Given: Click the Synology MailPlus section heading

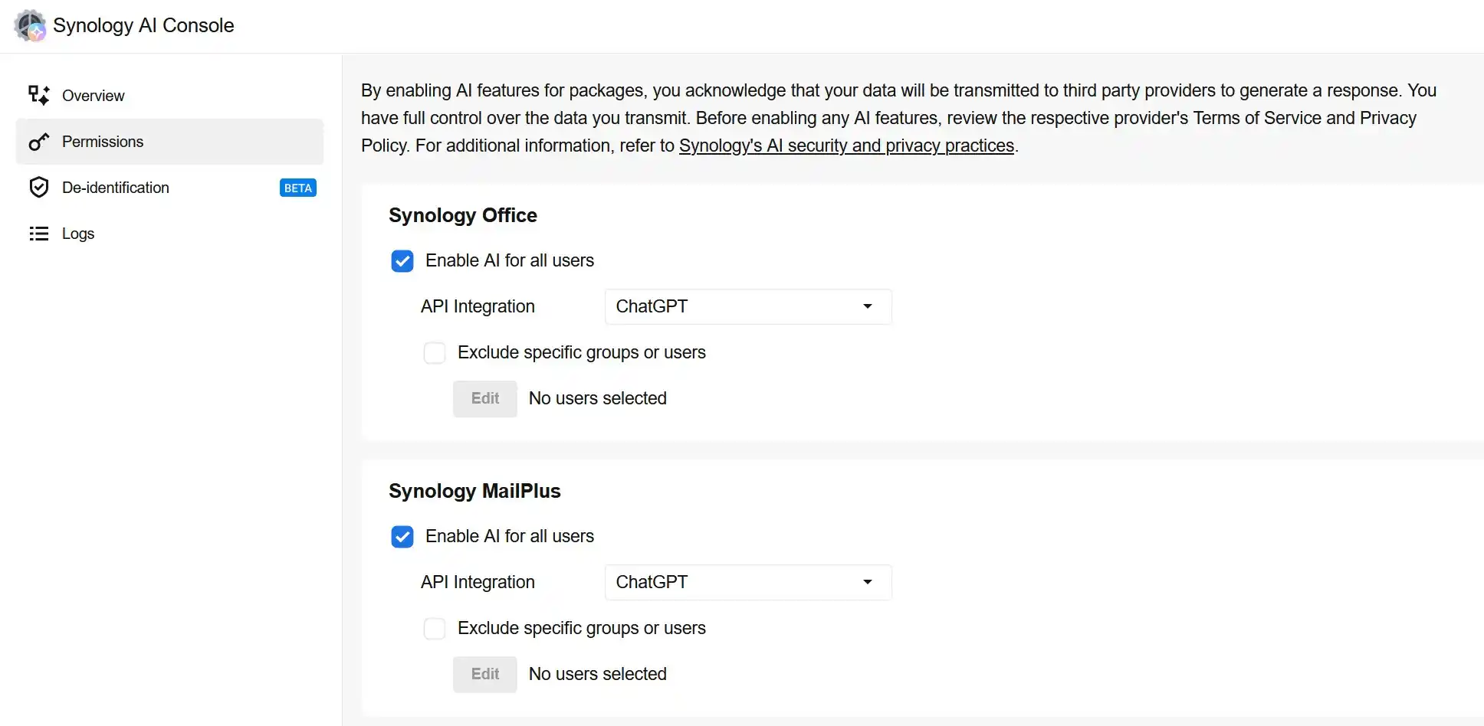Looking at the screenshot, I should pos(474,491).
